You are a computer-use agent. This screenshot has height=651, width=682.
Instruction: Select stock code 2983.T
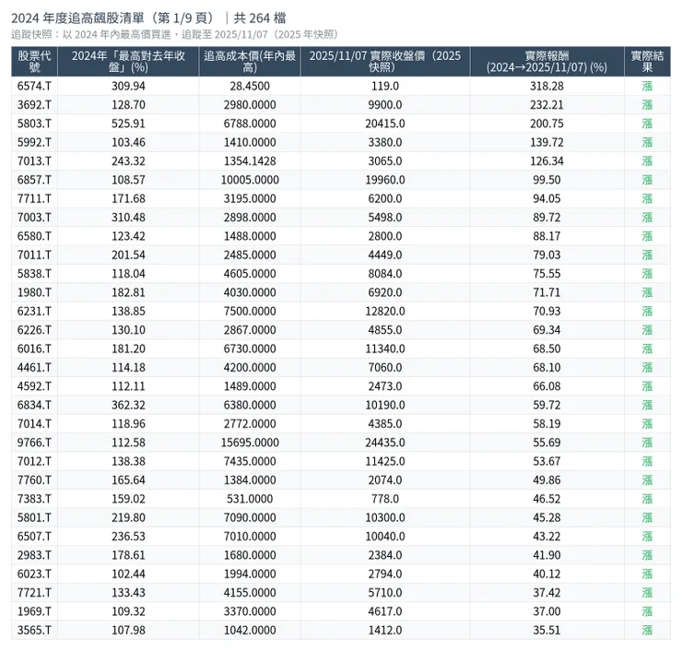tap(34, 555)
